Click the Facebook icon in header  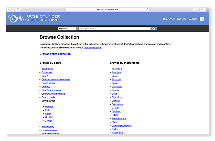click(x=202, y=19)
